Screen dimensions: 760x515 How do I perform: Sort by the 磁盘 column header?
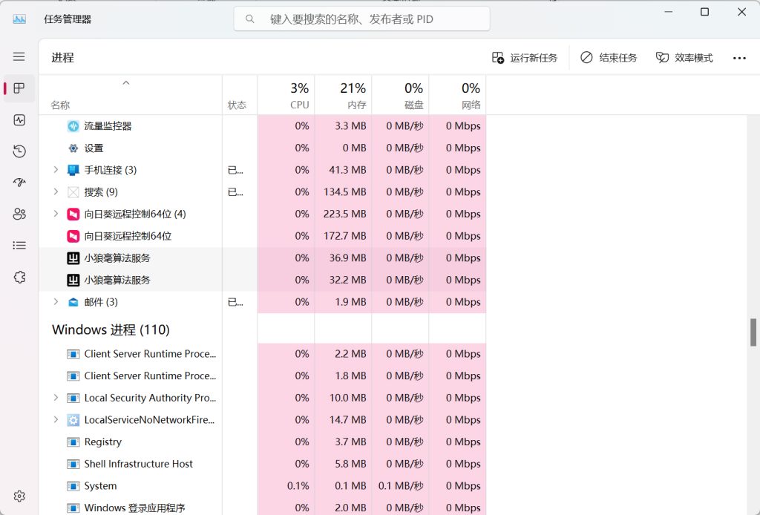pyautogui.click(x=400, y=95)
